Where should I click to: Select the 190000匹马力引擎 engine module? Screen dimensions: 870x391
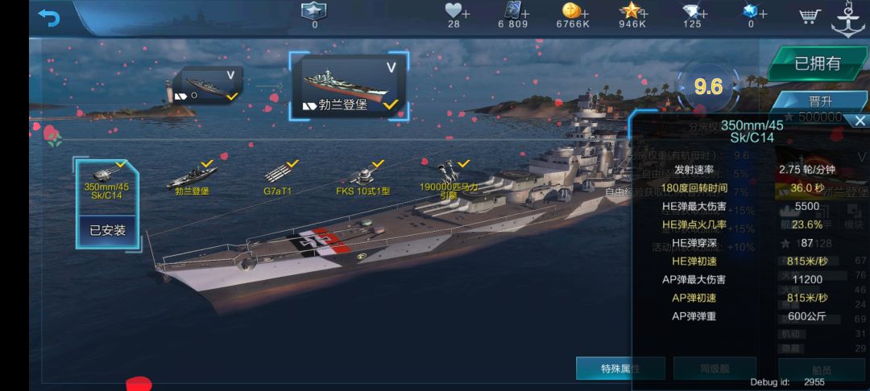tap(449, 179)
